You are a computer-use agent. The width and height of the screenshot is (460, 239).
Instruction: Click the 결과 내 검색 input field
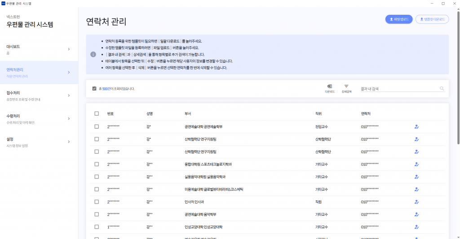tap(398, 89)
